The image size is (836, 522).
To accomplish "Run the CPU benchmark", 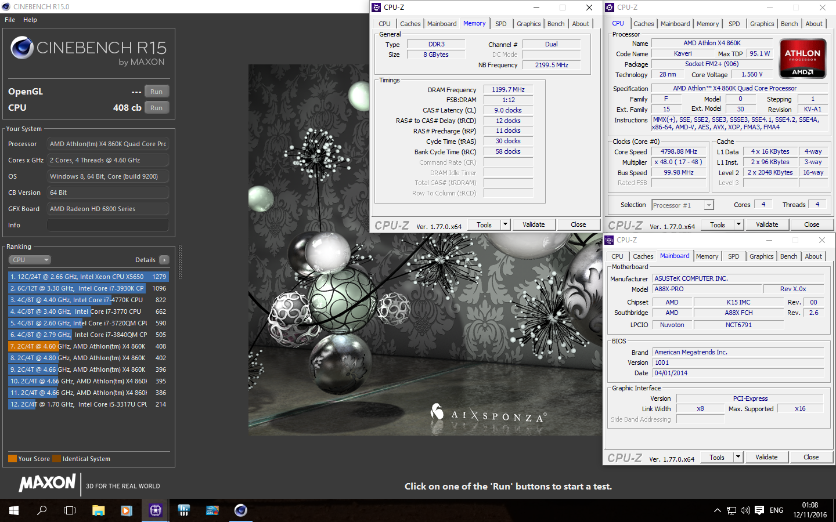I will (157, 108).
